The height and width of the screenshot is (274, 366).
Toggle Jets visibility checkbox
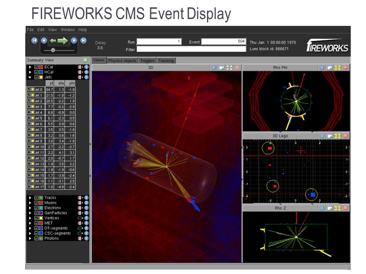point(37,77)
